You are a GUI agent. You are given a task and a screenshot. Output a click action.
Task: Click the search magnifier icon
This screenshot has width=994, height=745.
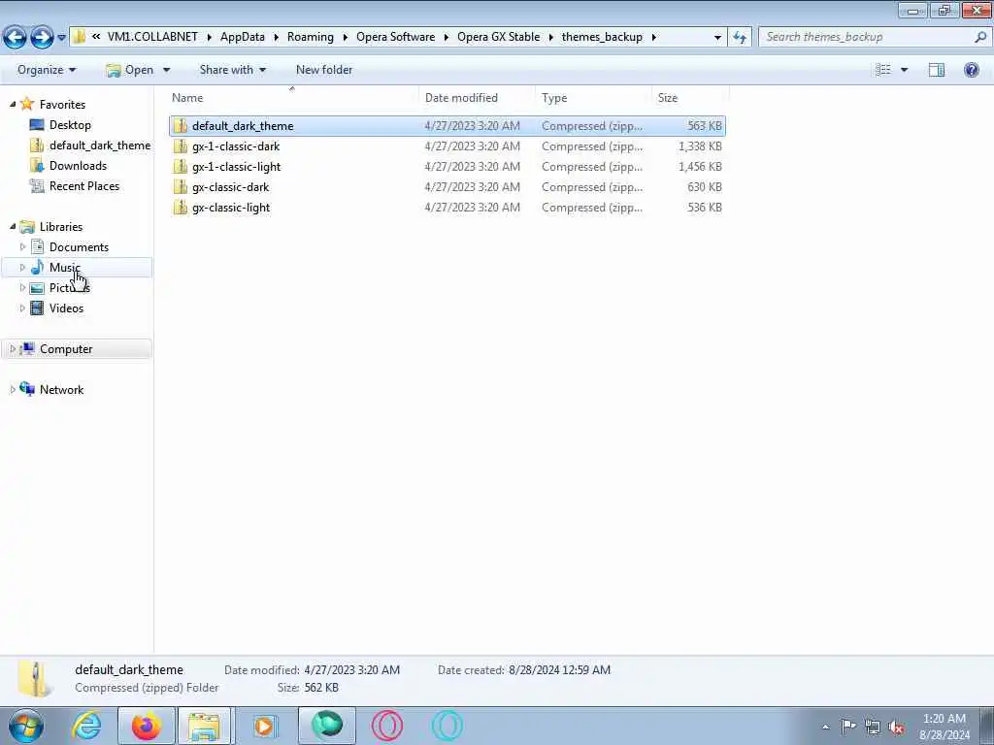pyautogui.click(x=980, y=37)
